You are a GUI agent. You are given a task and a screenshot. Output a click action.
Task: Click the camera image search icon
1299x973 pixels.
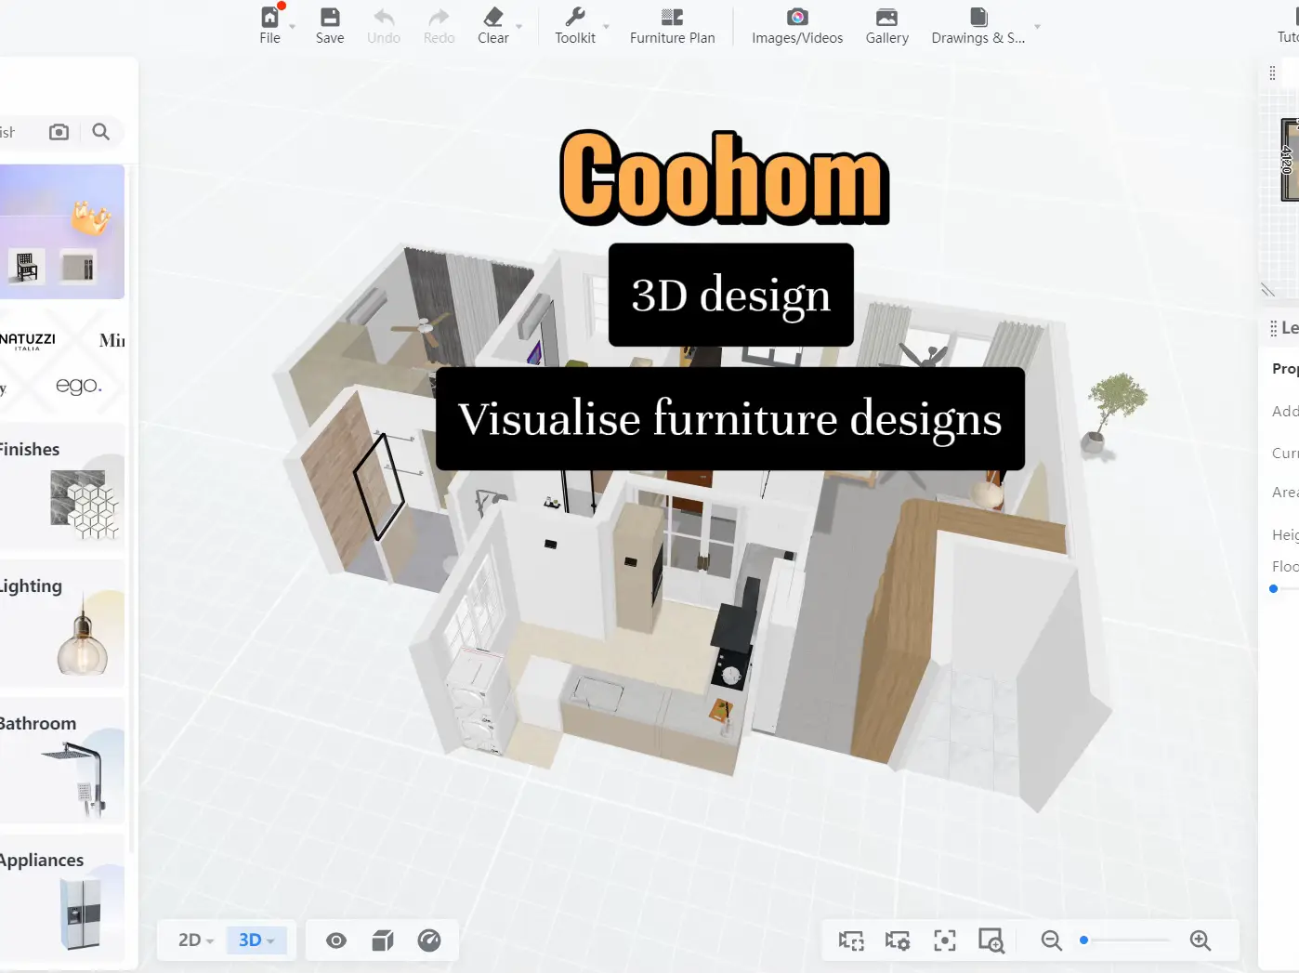pyautogui.click(x=59, y=132)
